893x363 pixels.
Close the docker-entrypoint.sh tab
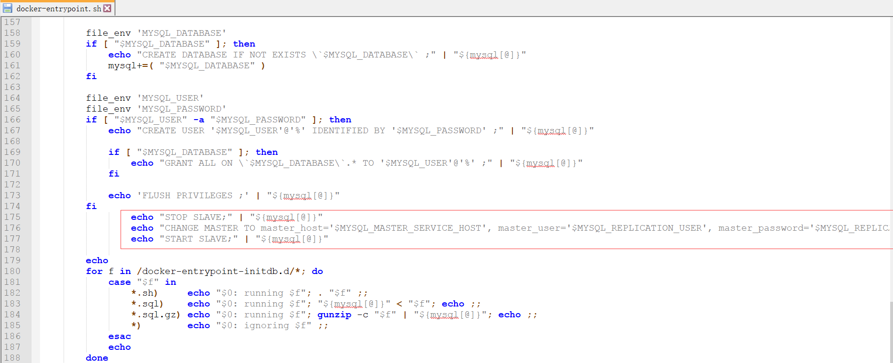coord(107,8)
